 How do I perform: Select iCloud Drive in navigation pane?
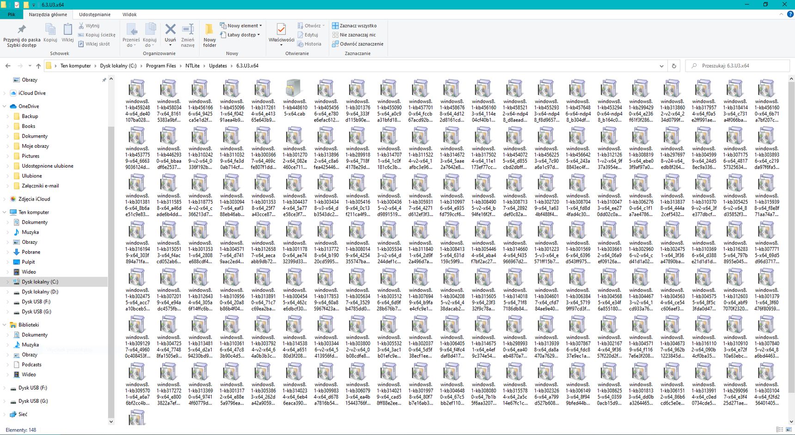(32, 93)
